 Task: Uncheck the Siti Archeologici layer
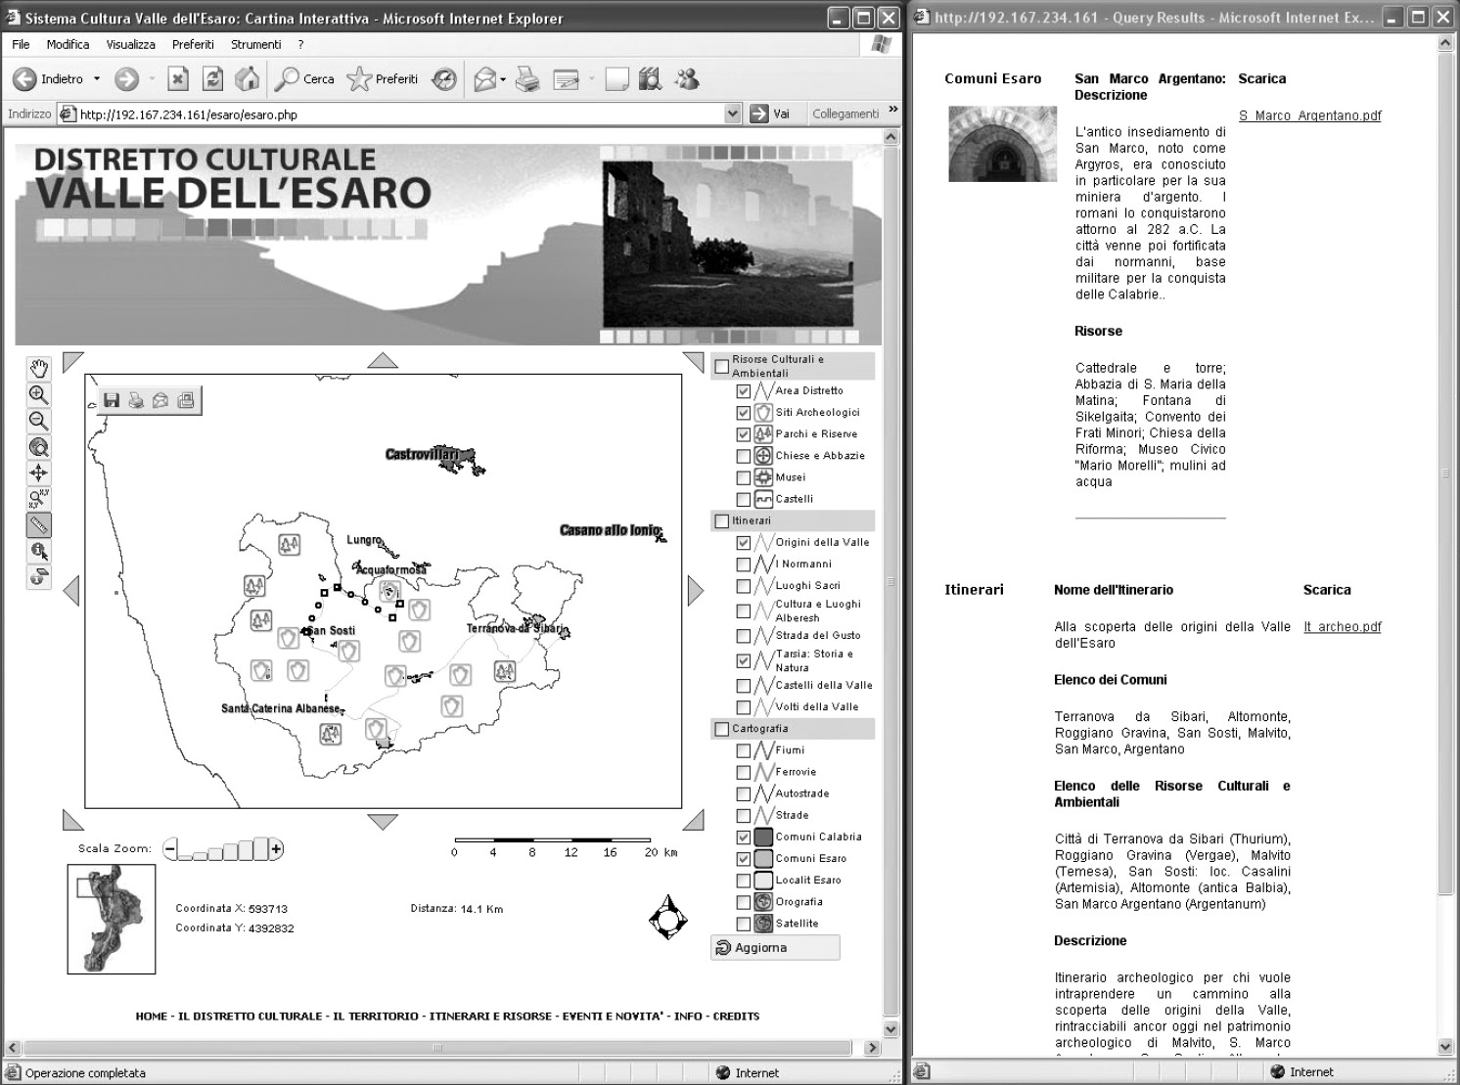pos(743,413)
